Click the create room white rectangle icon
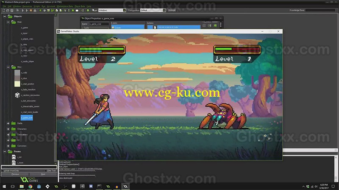 77,10
